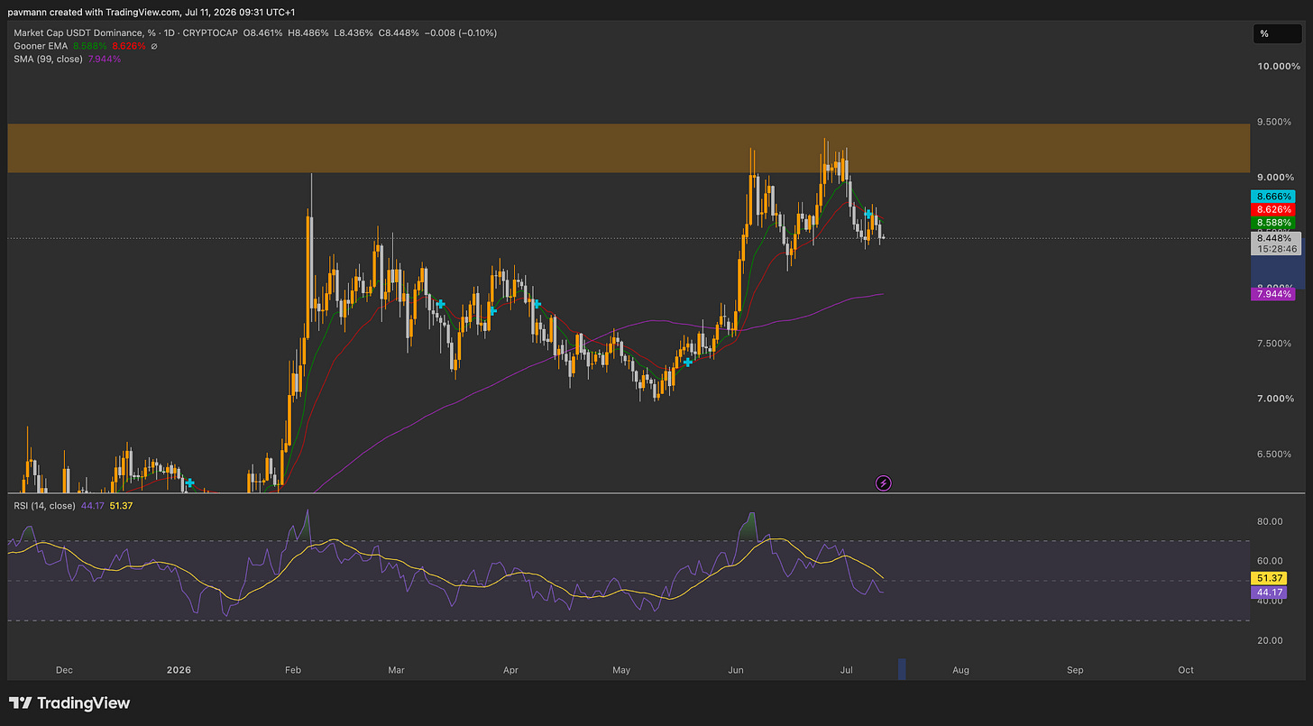Click the May label on time axis

(x=621, y=670)
